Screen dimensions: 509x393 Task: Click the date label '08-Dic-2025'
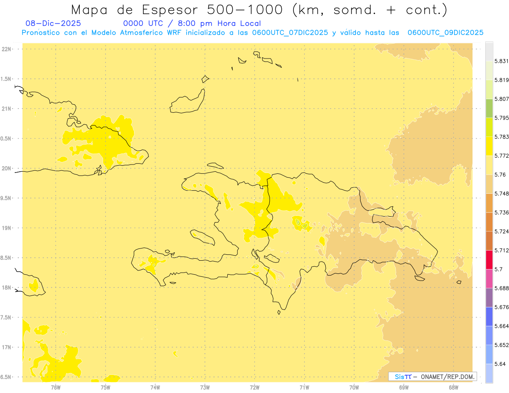(53, 23)
